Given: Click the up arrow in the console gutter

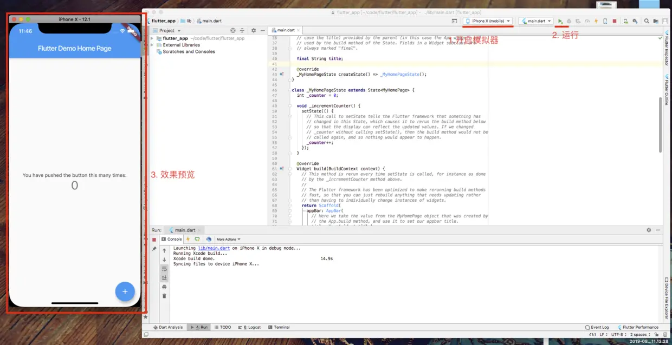Looking at the screenshot, I should 164,250.
